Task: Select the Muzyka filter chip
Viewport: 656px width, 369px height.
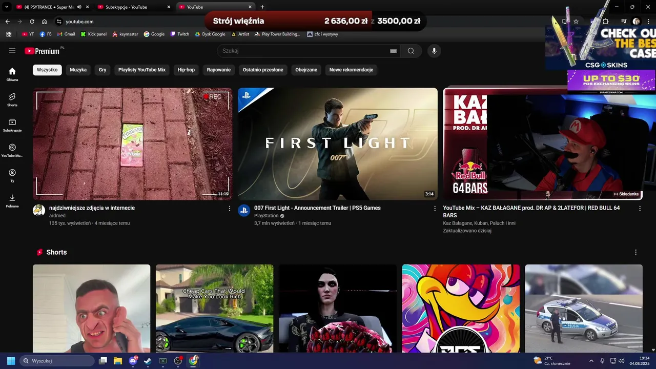Action: tap(78, 70)
